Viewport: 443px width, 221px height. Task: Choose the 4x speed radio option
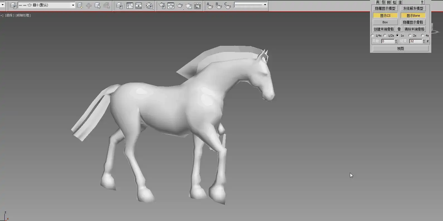(422, 36)
